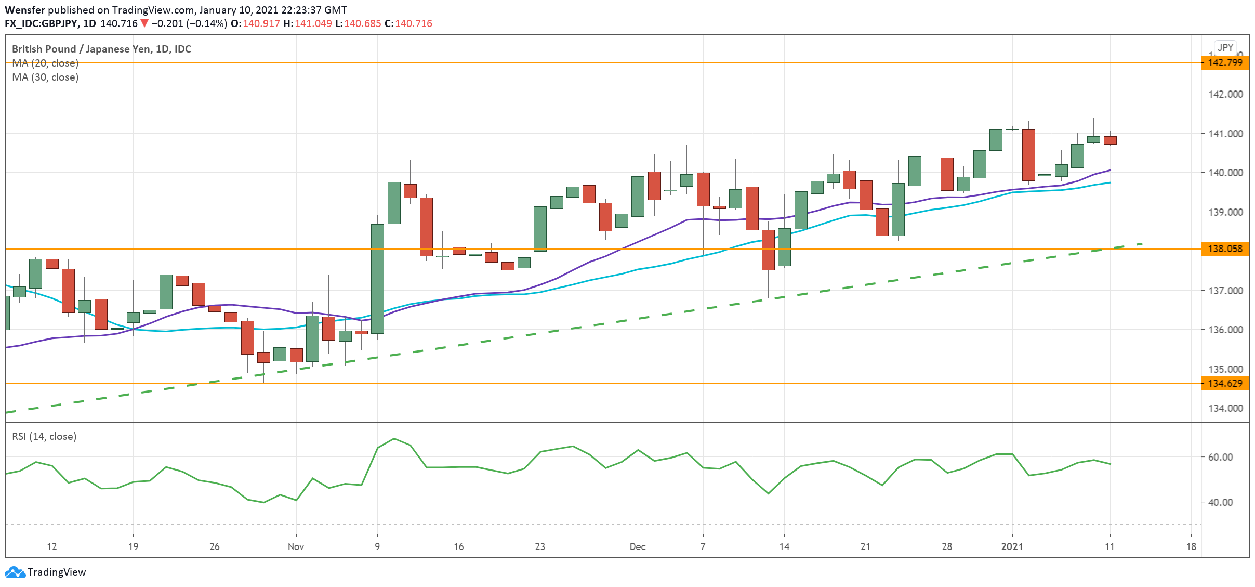Click the British Pound / Japanese Yen title
This screenshot has width=1255, height=587.
101,49
